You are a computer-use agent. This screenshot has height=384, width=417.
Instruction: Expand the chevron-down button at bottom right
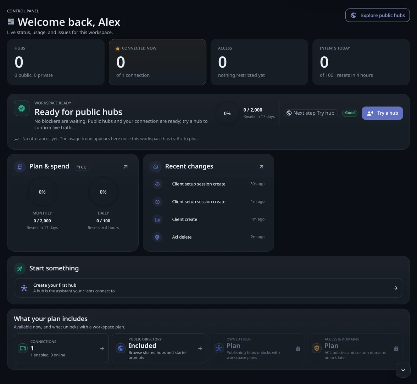point(403,370)
